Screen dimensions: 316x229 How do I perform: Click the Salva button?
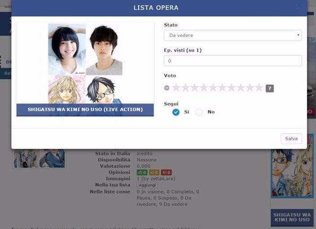click(291, 139)
